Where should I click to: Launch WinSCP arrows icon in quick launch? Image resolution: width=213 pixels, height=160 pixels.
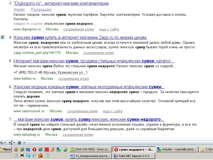pos(59,150)
